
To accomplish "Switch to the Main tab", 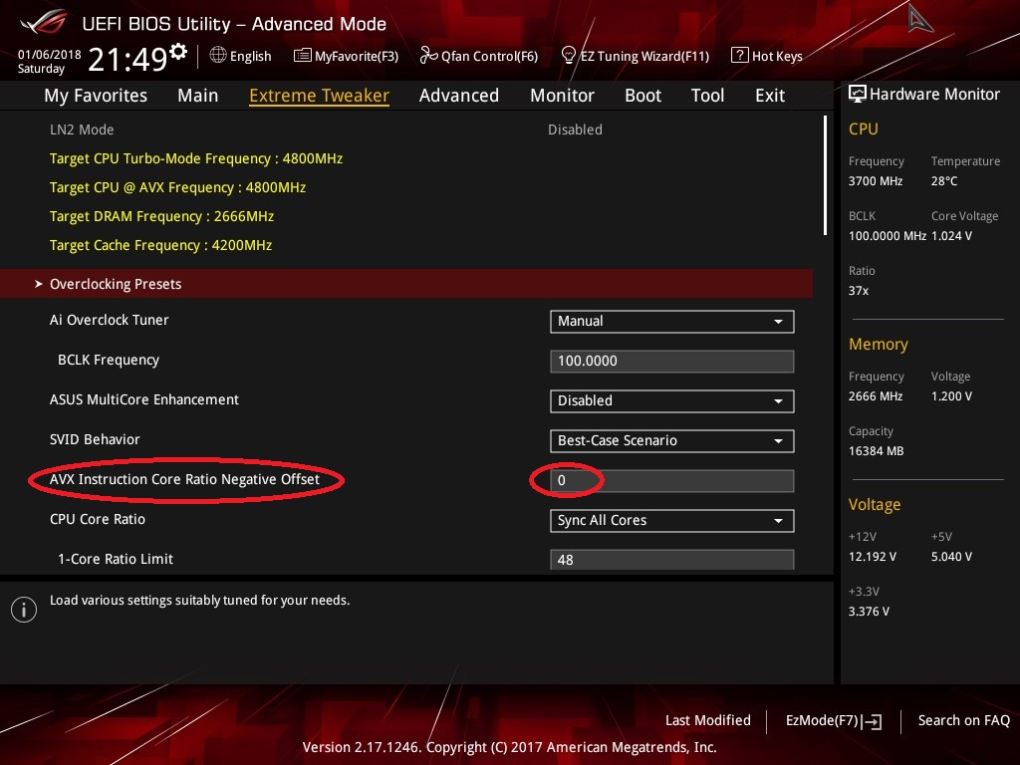I will tap(198, 96).
